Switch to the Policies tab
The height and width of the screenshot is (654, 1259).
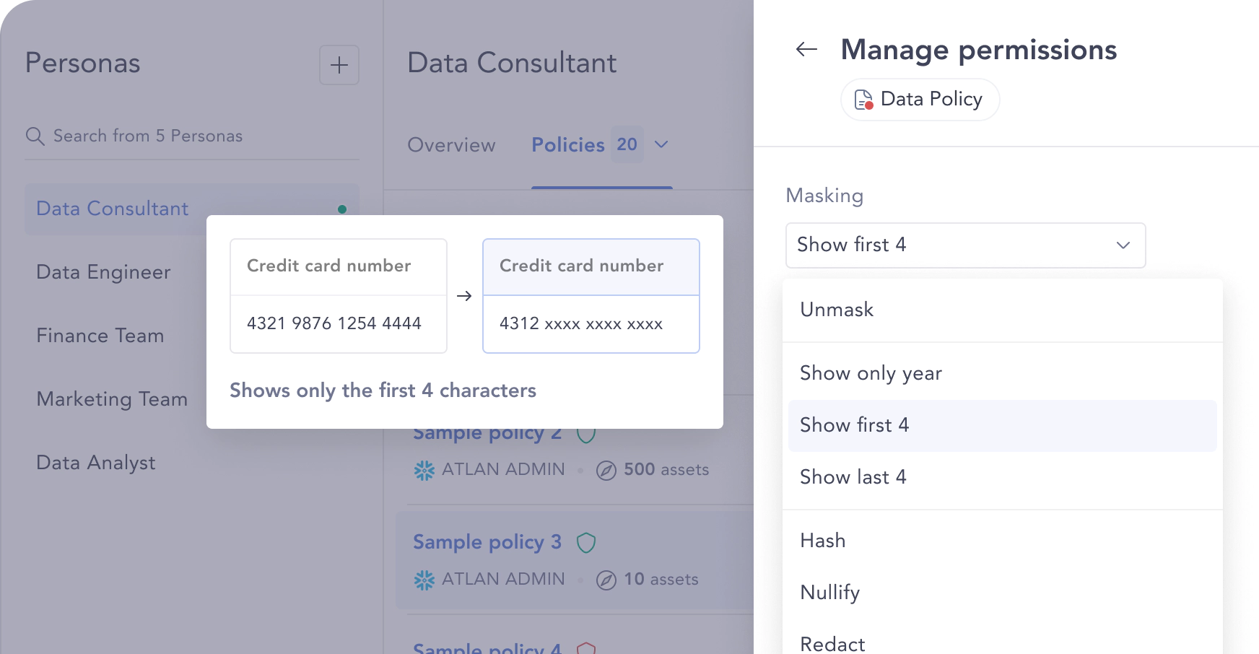point(568,145)
